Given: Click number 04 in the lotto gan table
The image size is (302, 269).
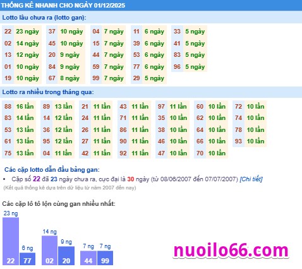Looking at the screenshot, I should [96, 32].
